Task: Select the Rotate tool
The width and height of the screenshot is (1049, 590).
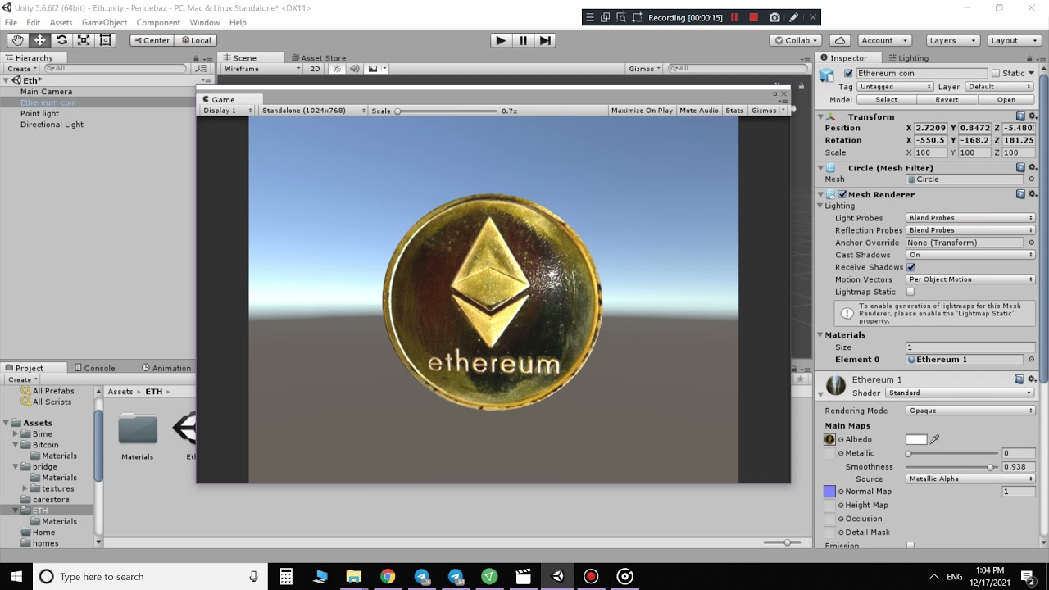Action: [x=61, y=40]
